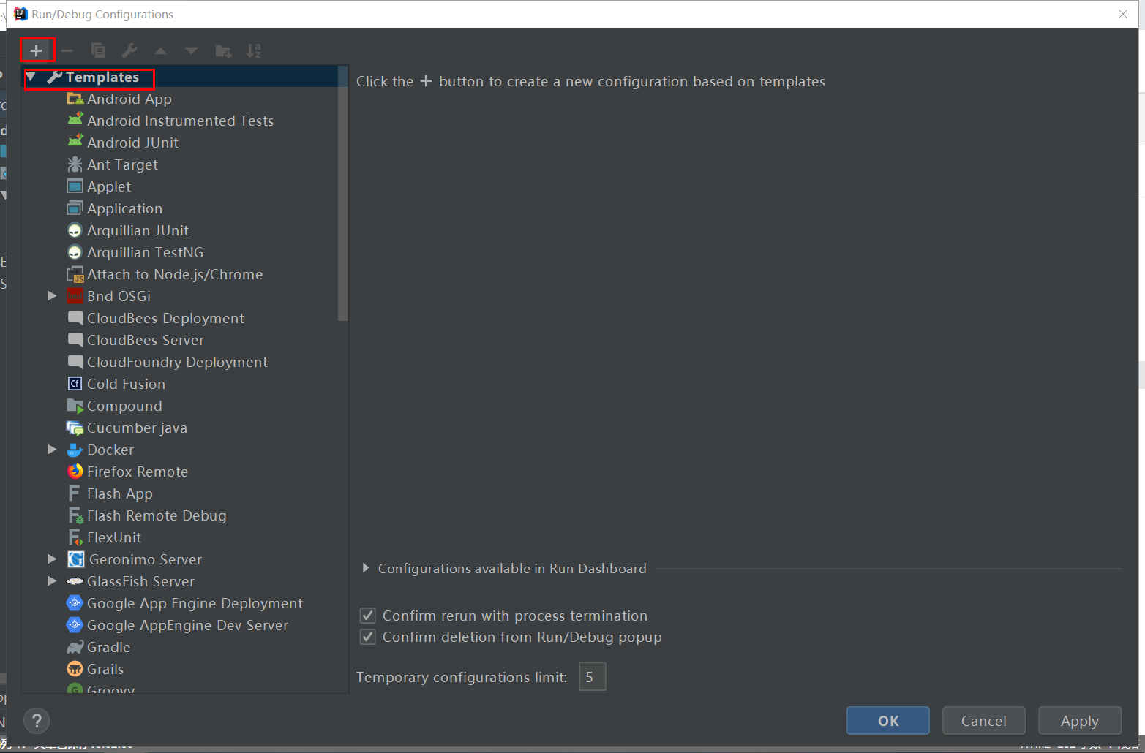Expand the Geronimo Server node
This screenshot has height=753, width=1145.
coord(52,559)
